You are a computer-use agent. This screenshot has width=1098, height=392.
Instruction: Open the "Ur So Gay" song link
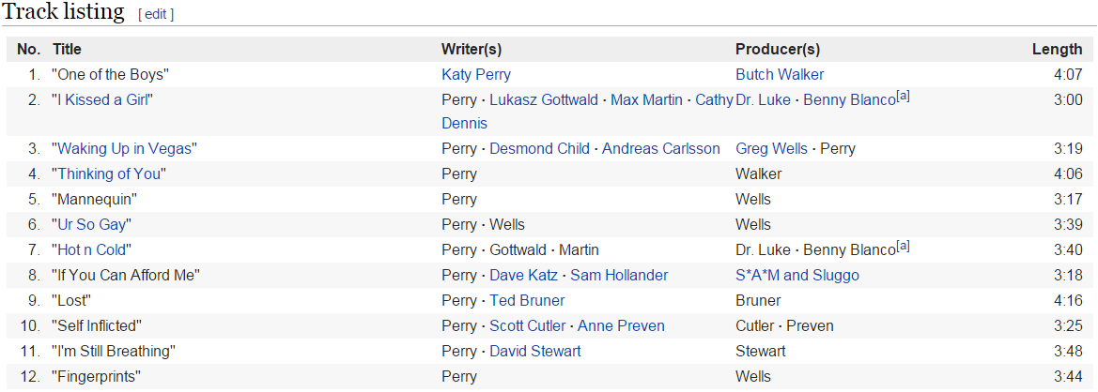pos(92,225)
